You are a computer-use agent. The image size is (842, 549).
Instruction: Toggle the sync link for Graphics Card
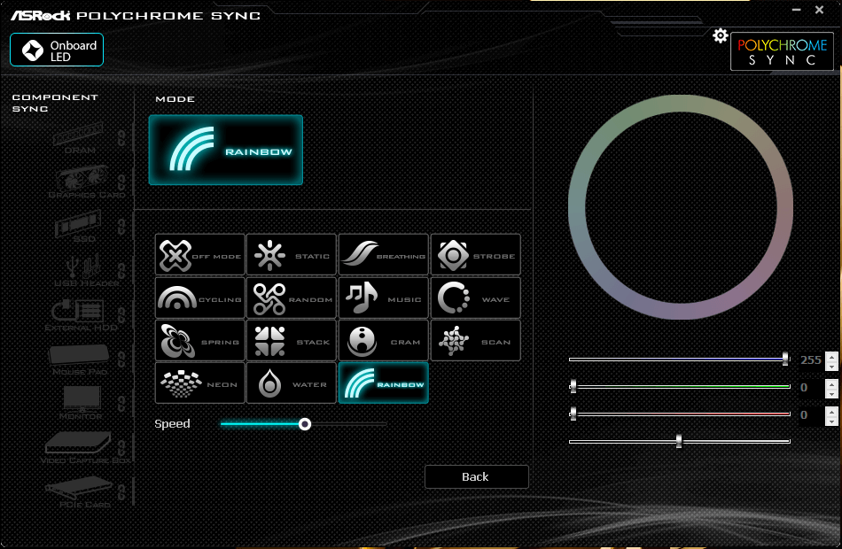pos(122,182)
